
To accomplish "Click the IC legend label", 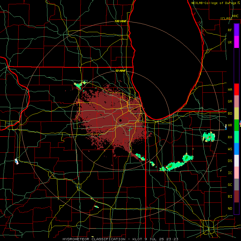I will (230, 173).
